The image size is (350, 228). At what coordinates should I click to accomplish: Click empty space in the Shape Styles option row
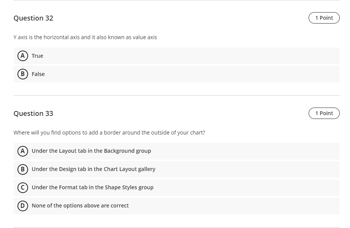[x=247, y=187]
